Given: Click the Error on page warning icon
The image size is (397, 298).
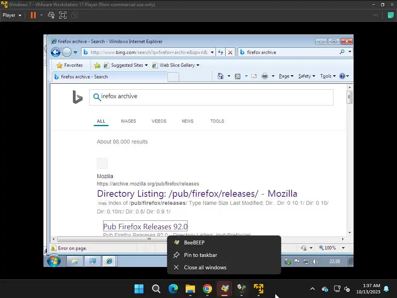Looking at the screenshot, I should click(x=54, y=248).
